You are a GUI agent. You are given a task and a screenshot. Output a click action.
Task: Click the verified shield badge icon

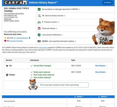coord(29,38)
